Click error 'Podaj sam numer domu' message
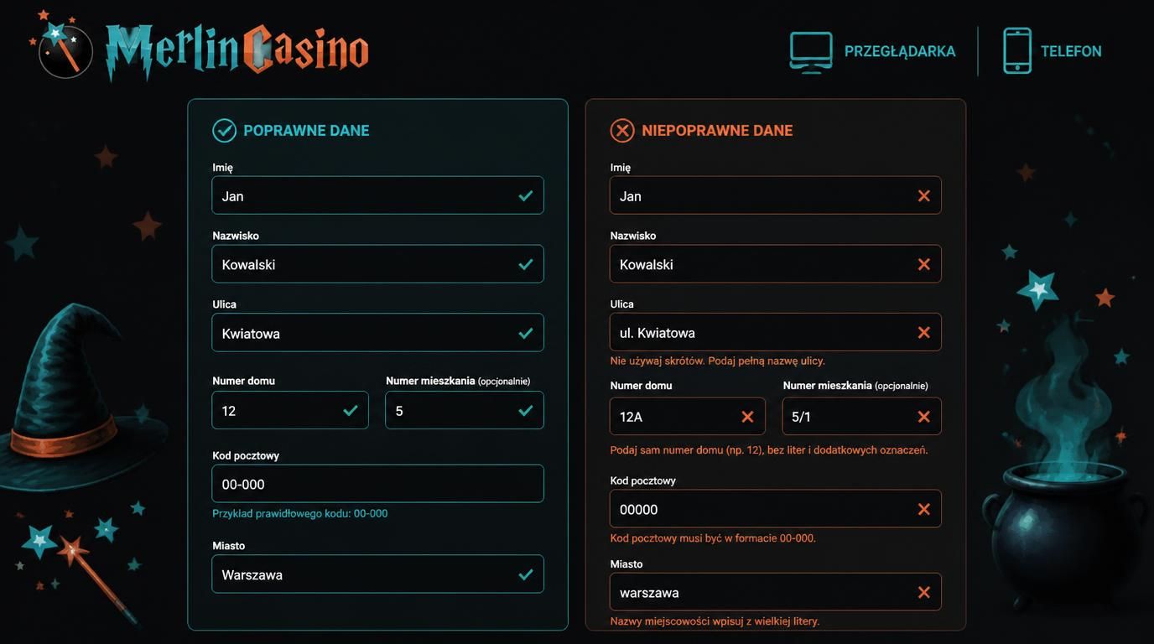This screenshot has height=644, width=1154. (769, 450)
